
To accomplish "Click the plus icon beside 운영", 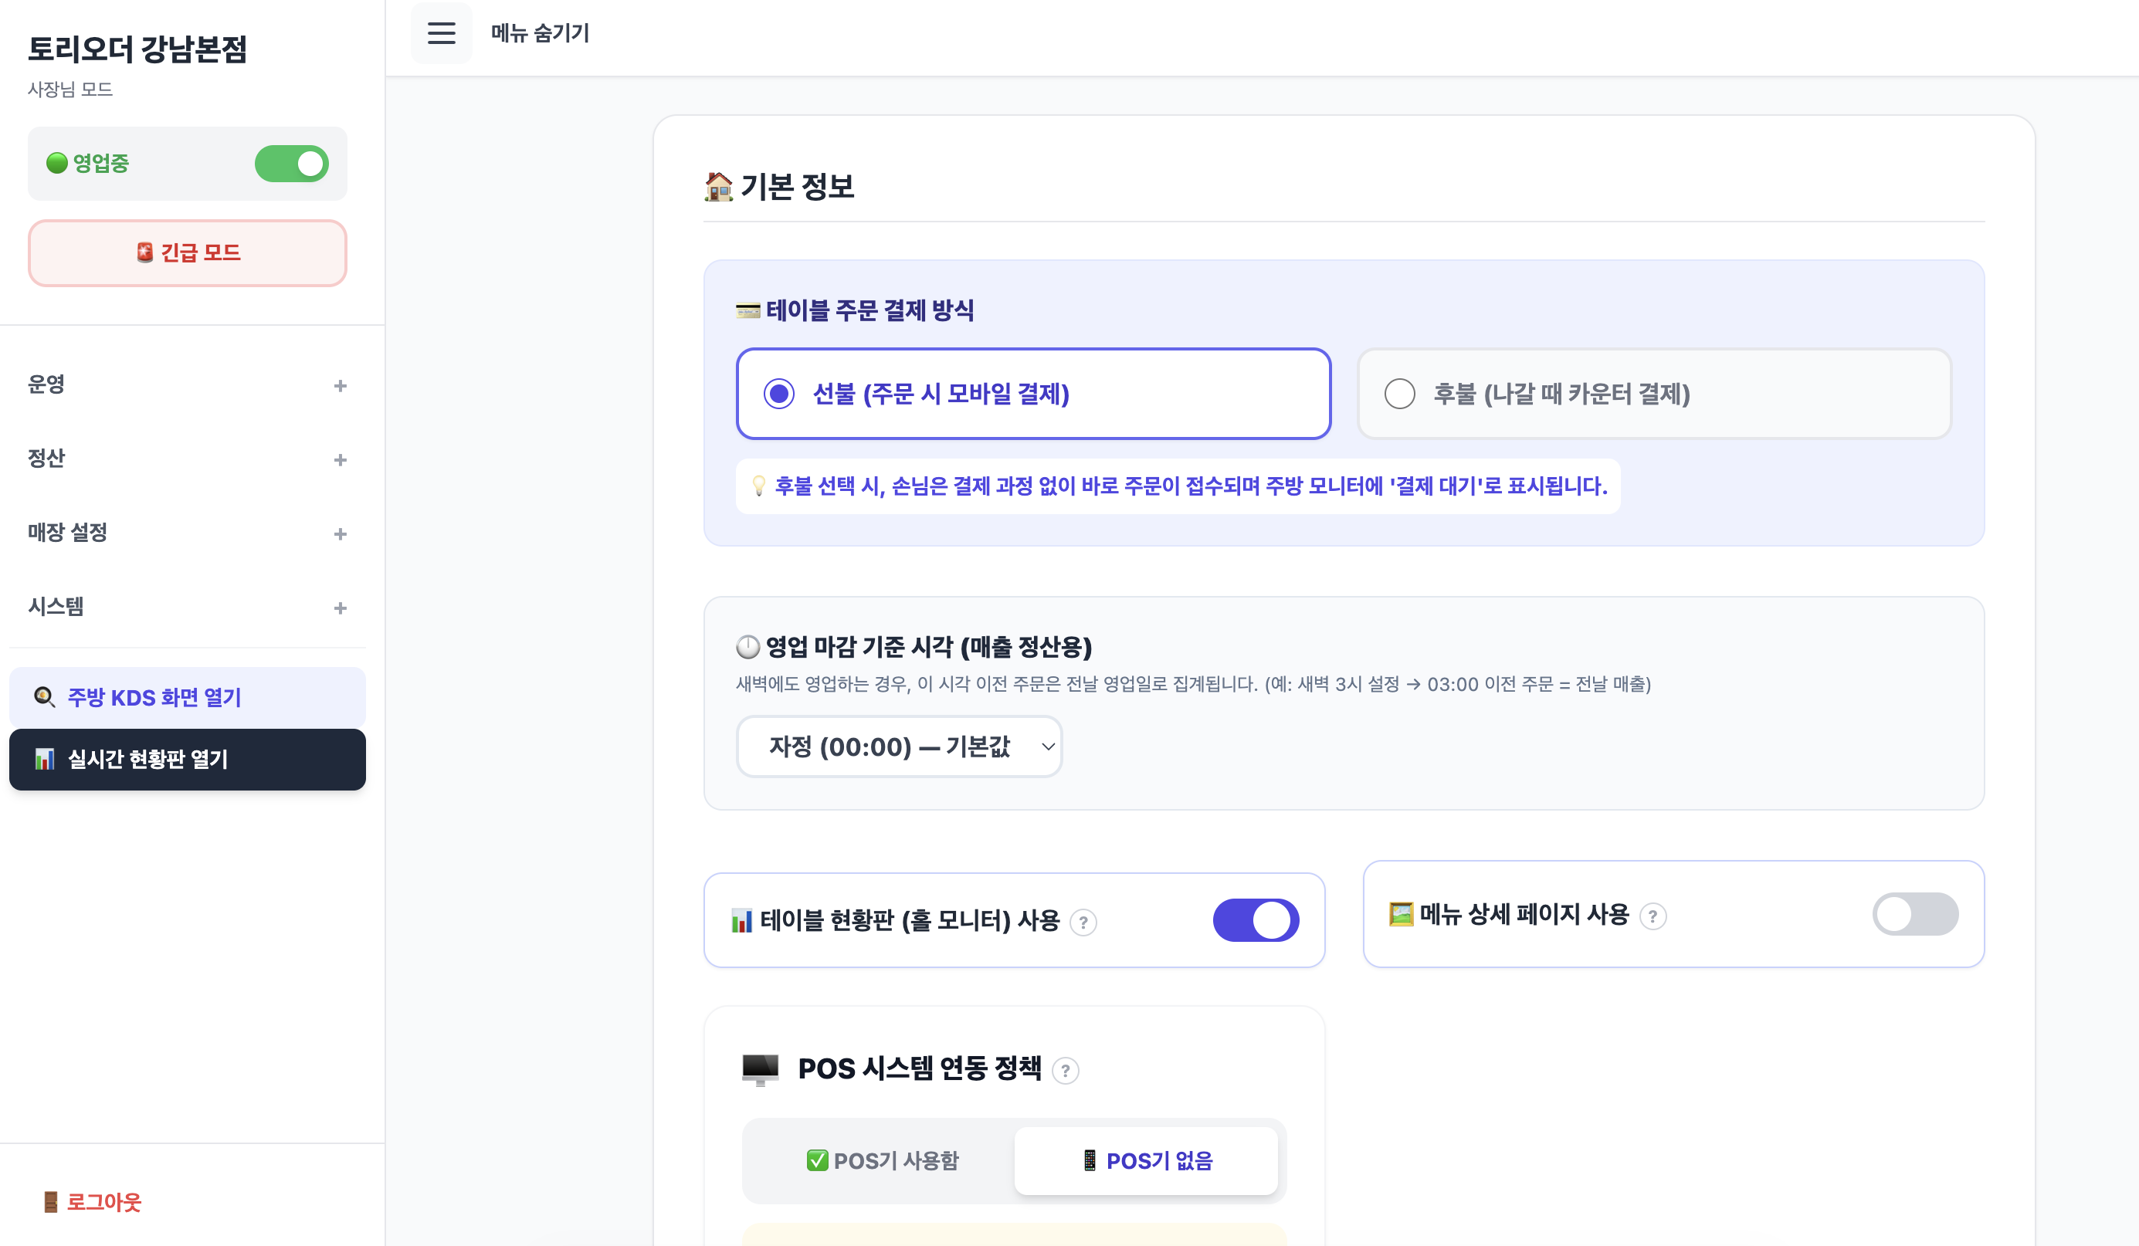I will (341, 386).
